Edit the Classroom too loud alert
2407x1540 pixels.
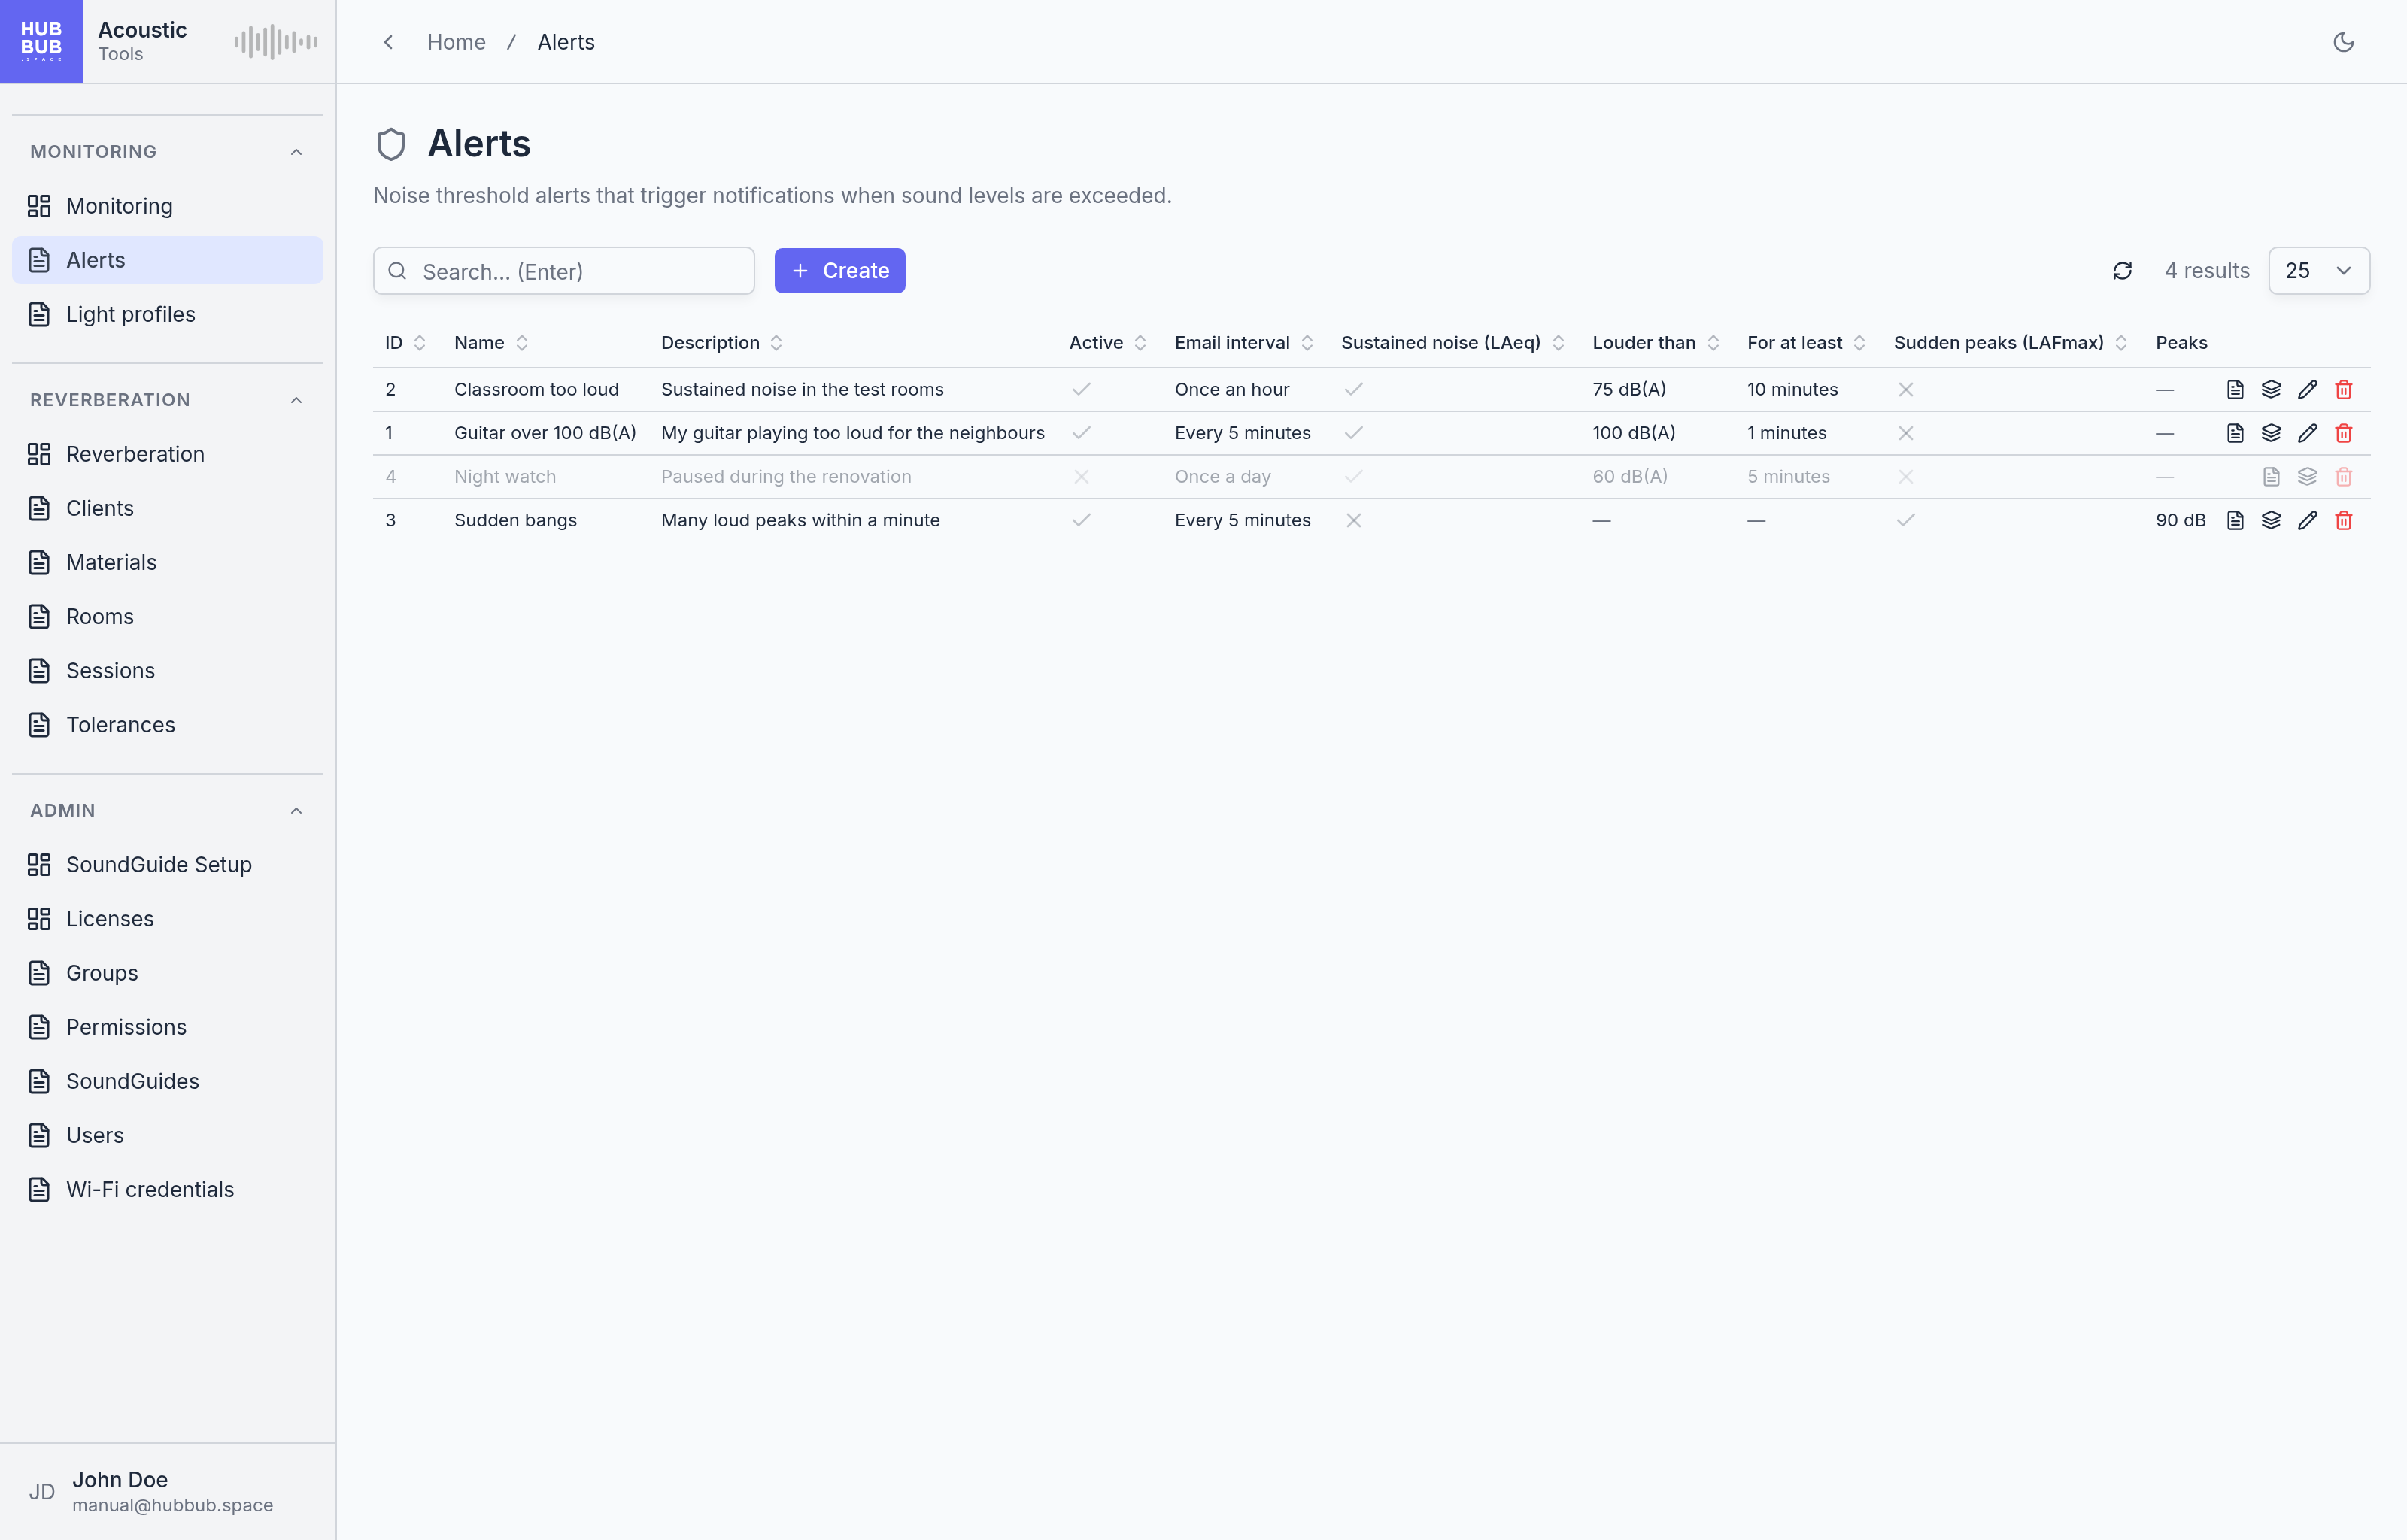[2307, 389]
